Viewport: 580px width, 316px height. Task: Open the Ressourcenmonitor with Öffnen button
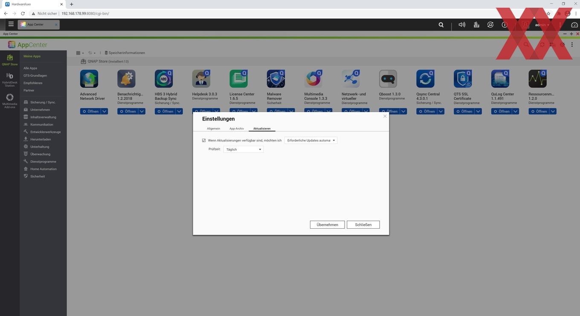[539, 111]
